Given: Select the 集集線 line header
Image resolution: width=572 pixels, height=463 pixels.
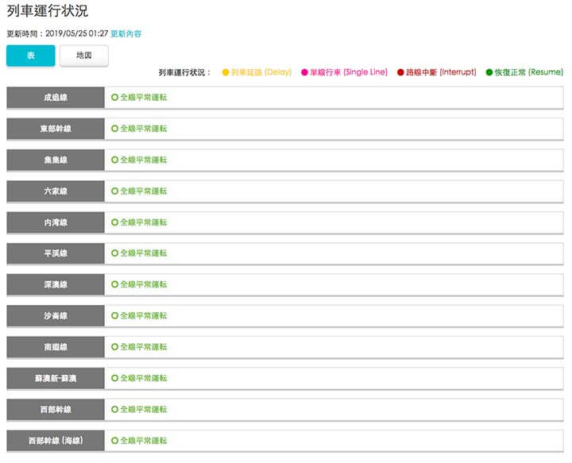Looking at the screenshot, I should [x=56, y=160].
